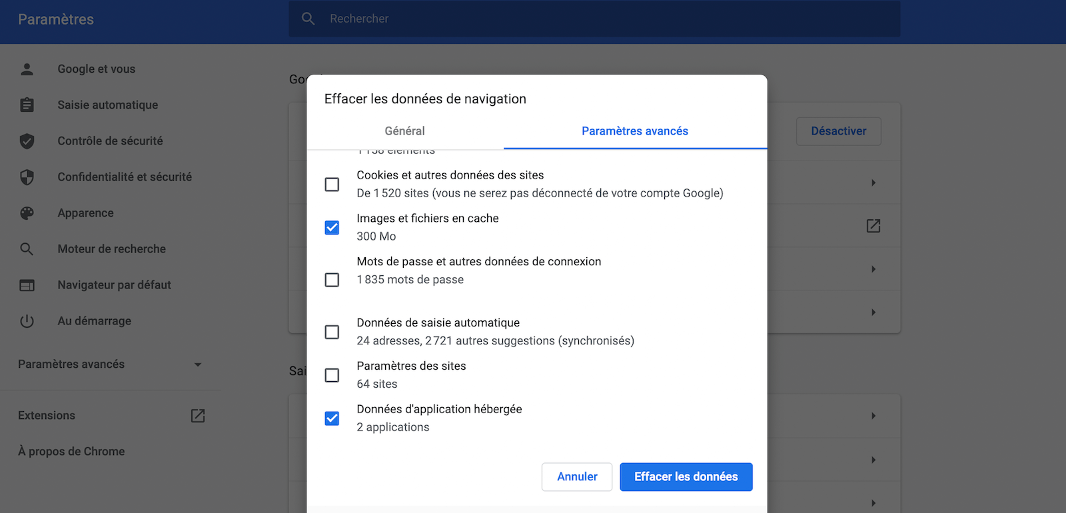
Task: Click the Au démarrage power icon
Action: (x=27, y=321)
